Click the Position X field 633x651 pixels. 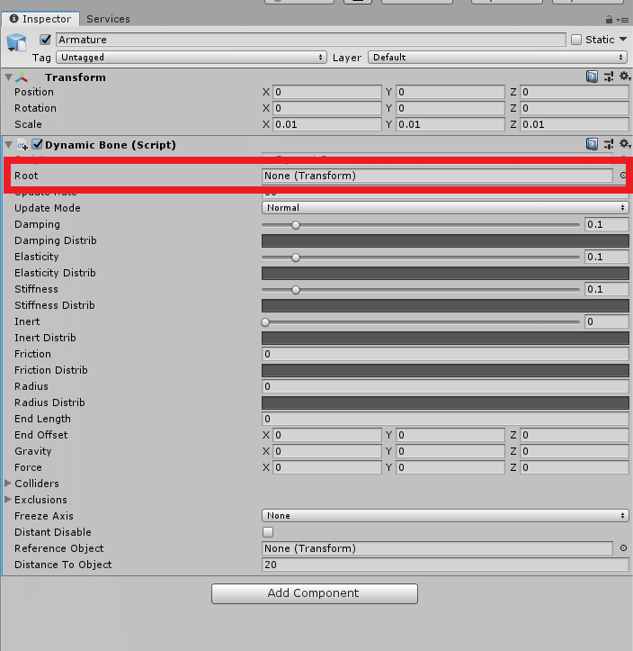tap(326, 92)
